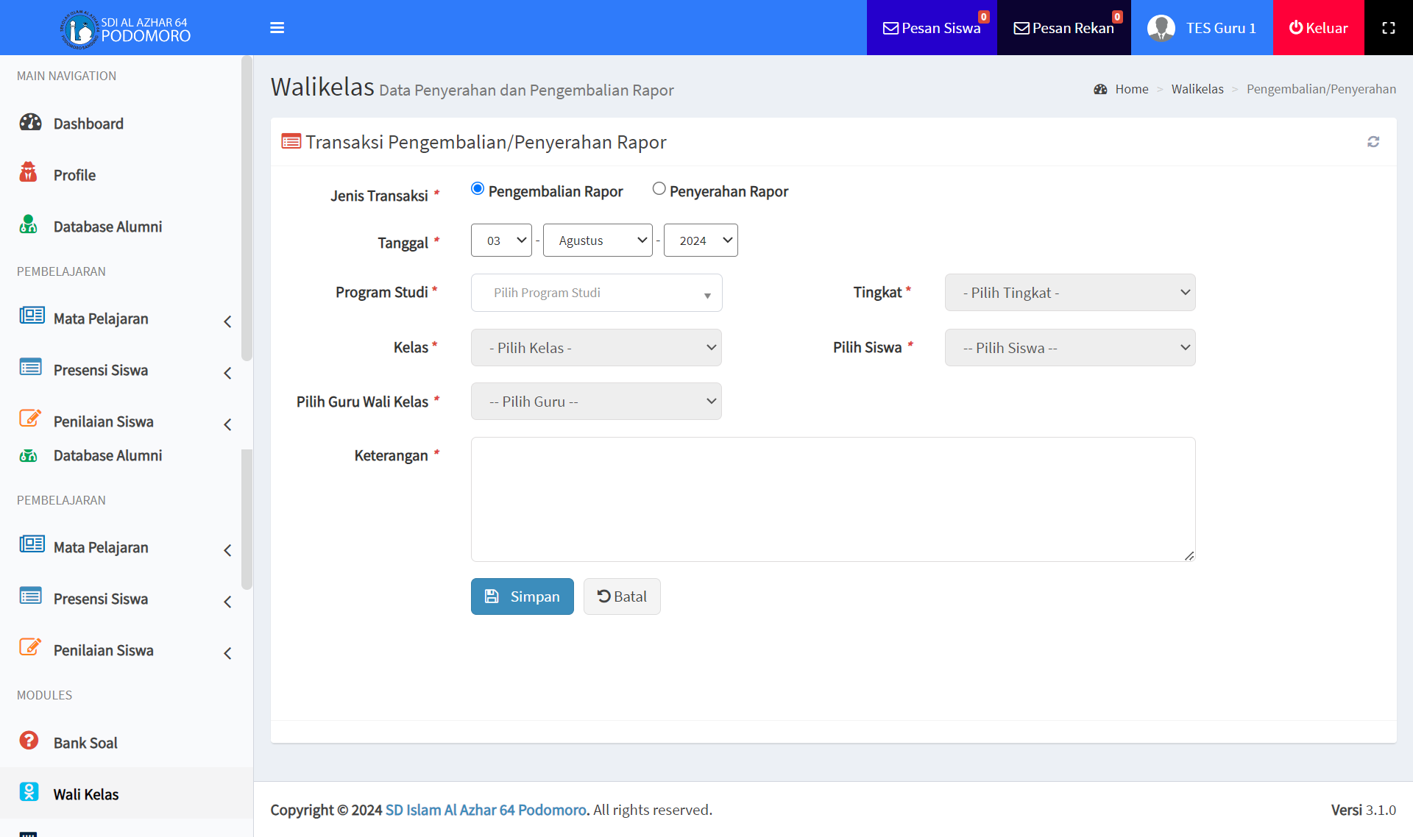Click the Bank Soal question mark icon
This screenshot has height=837, width=1413.
(29, 741)
